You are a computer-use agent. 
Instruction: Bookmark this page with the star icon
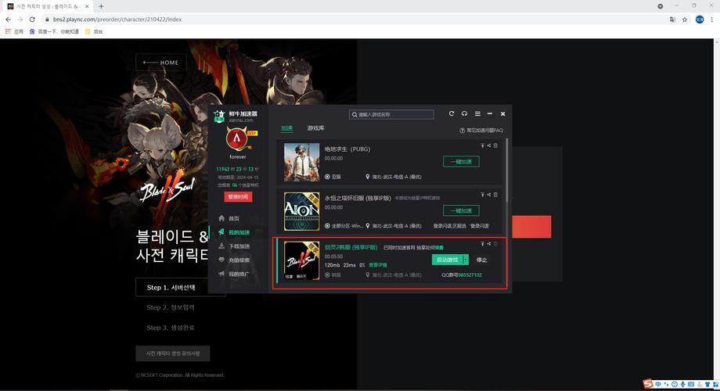(685, 20)
